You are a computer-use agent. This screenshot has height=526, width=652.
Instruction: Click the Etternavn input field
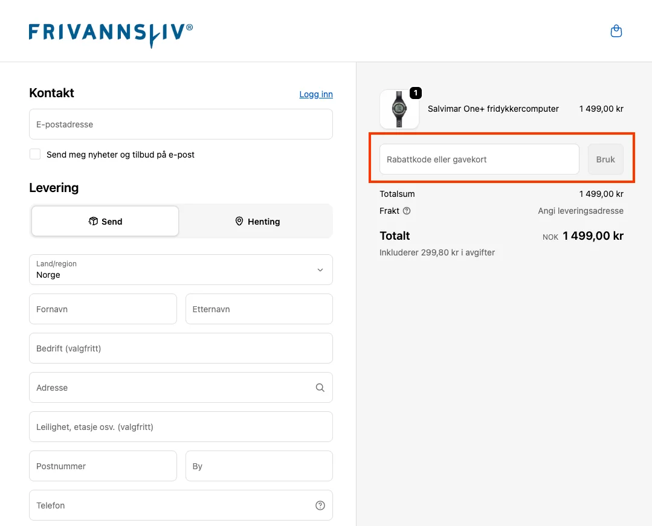coord(259,309)
